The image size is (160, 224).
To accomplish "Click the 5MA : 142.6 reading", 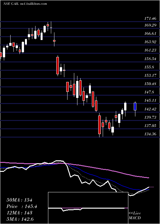I will click(20, 219).
